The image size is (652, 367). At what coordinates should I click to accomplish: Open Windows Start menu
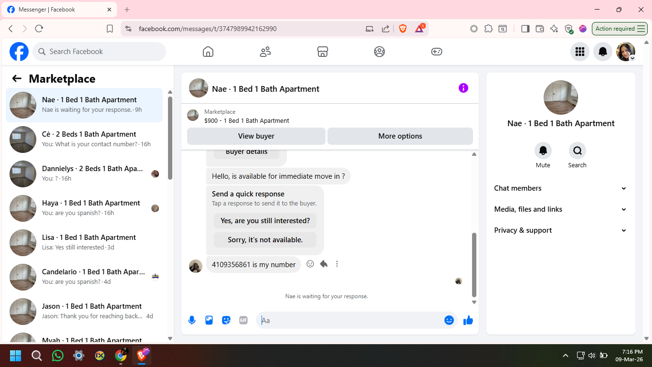(x=16, y=356)
